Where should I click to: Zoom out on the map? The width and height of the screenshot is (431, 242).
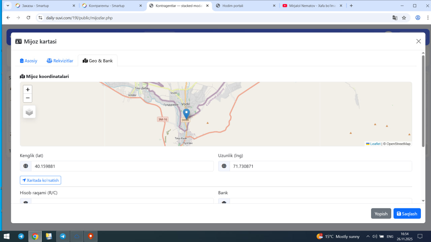click(x=28, y=98)
